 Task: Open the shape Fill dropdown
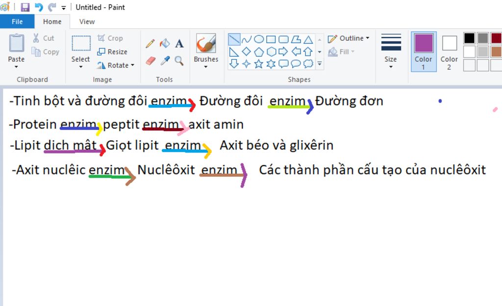click(342, 51)
